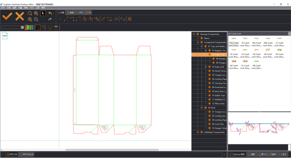Toggle the layout view icon
Image resolution: width=291 pixels, height=158 pixels.
click(x=38, y=27)
